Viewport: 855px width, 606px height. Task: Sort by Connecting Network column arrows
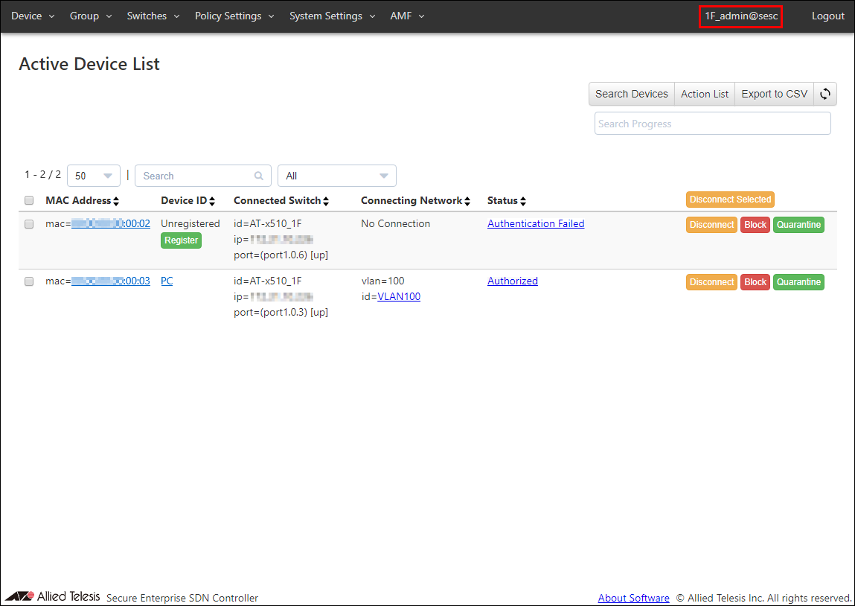tap(468, 201)
